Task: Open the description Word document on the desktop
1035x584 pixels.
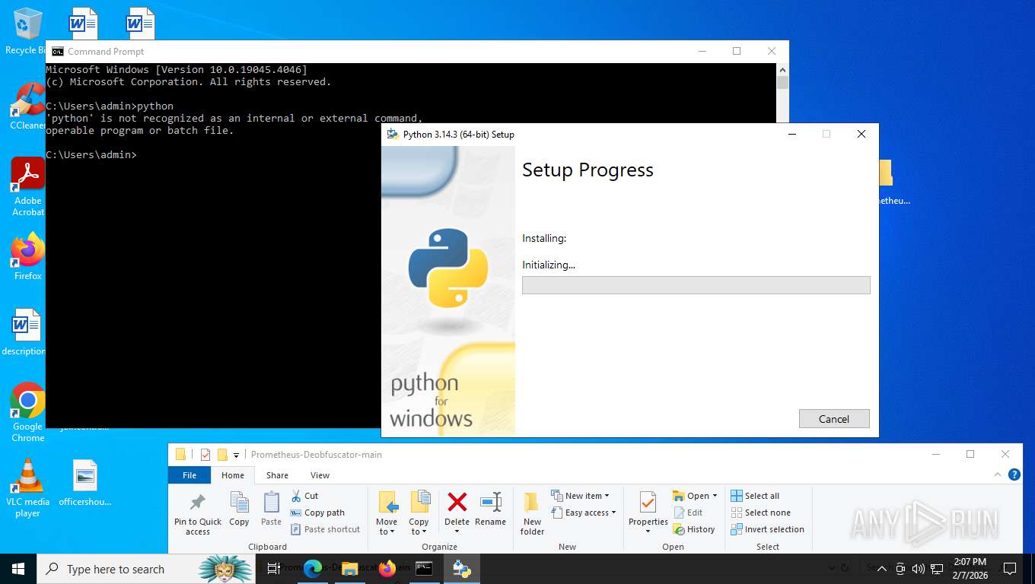Action: (x=26, y=332)
